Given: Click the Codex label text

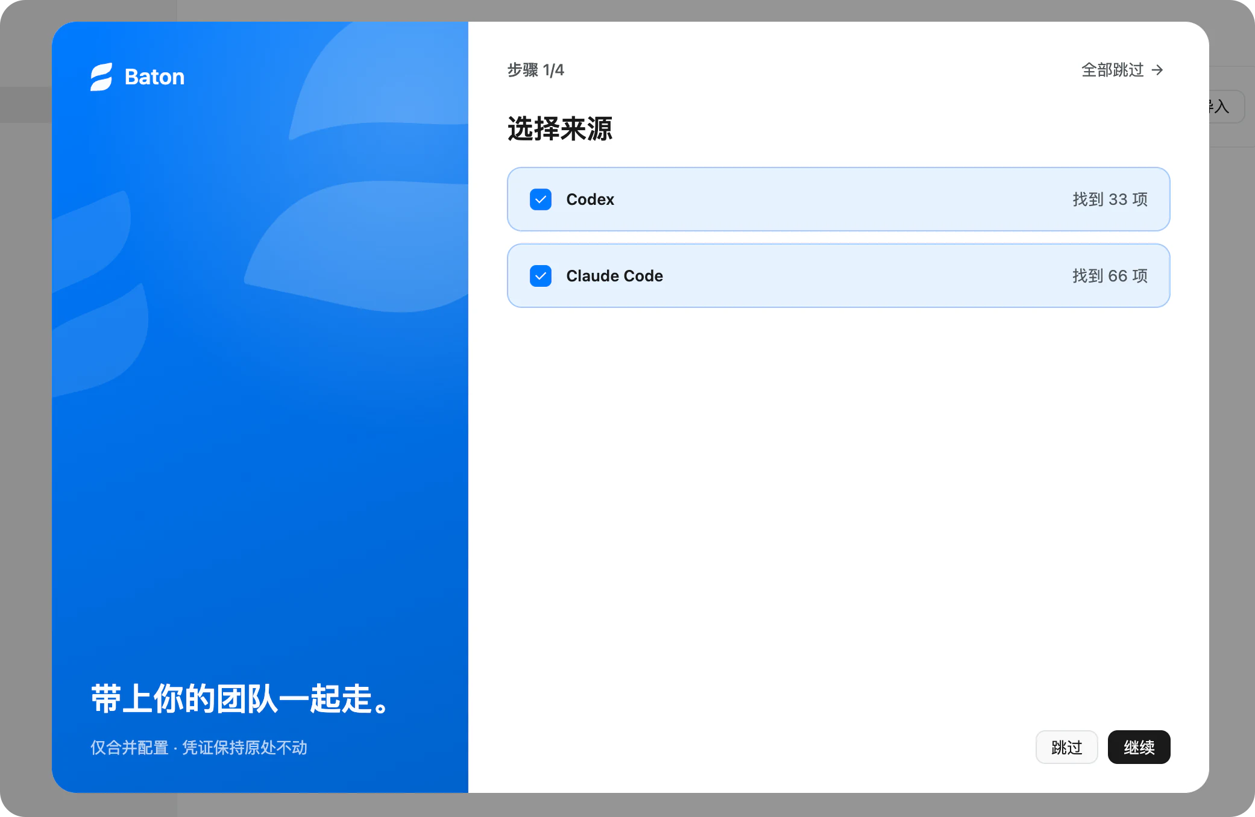Looking at the screenshot, I should tap(590, 199).
